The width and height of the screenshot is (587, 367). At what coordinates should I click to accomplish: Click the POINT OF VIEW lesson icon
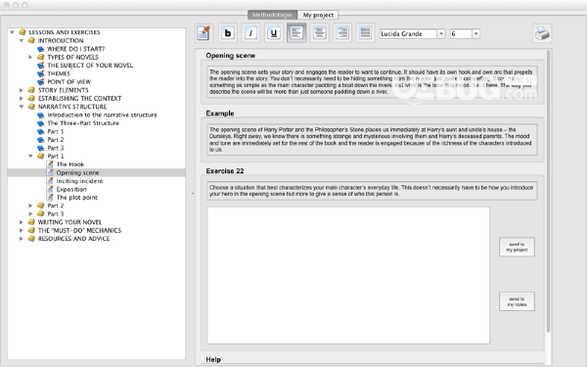click(x=41, y=81)
